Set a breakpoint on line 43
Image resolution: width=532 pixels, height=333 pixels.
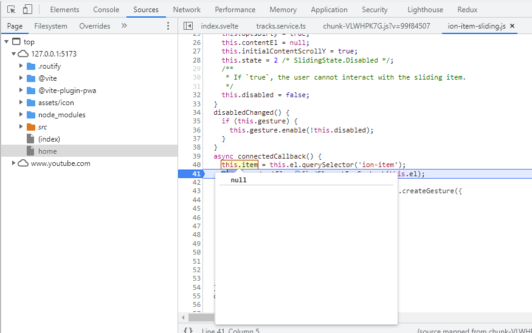coord(196,191)
